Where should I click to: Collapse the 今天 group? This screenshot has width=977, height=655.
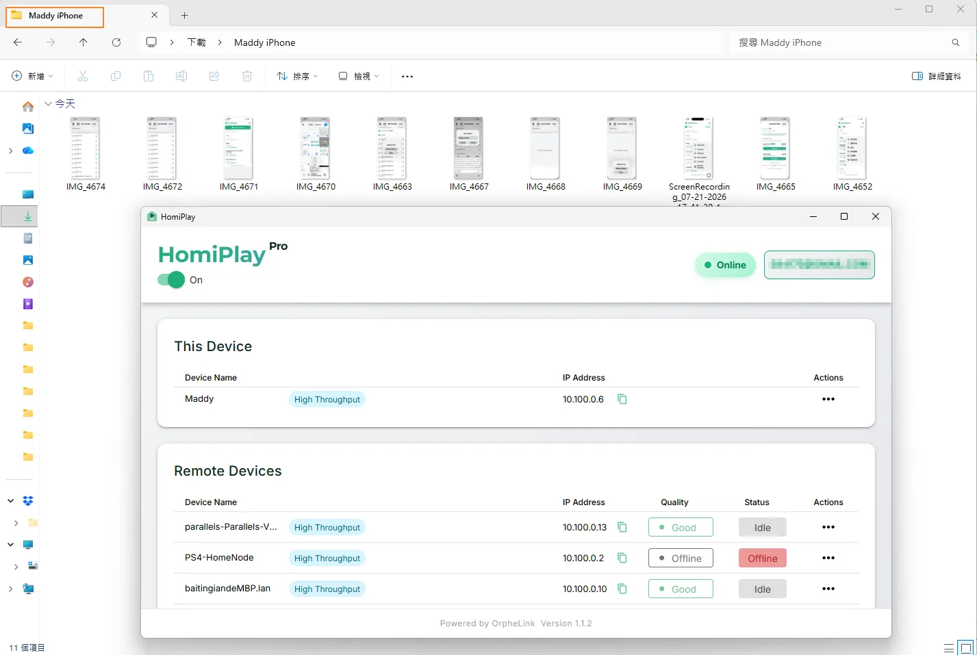click(48, 103)
